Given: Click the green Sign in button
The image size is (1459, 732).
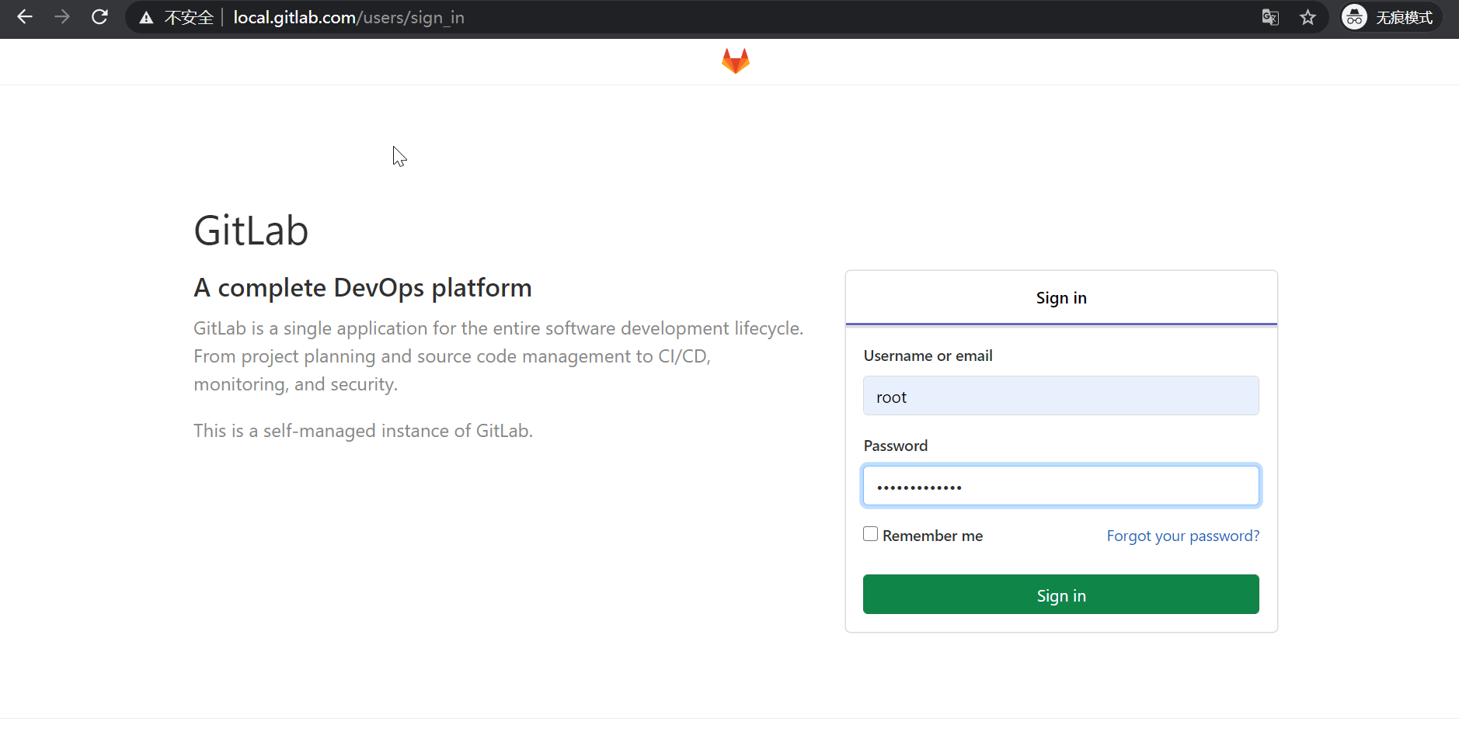Looking at the screenshot, I should click(x=1061, y=595).
